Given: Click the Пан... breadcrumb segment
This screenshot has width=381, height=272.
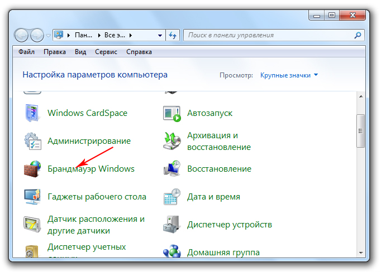Looking at the screenshot, I should click(84, 36).
